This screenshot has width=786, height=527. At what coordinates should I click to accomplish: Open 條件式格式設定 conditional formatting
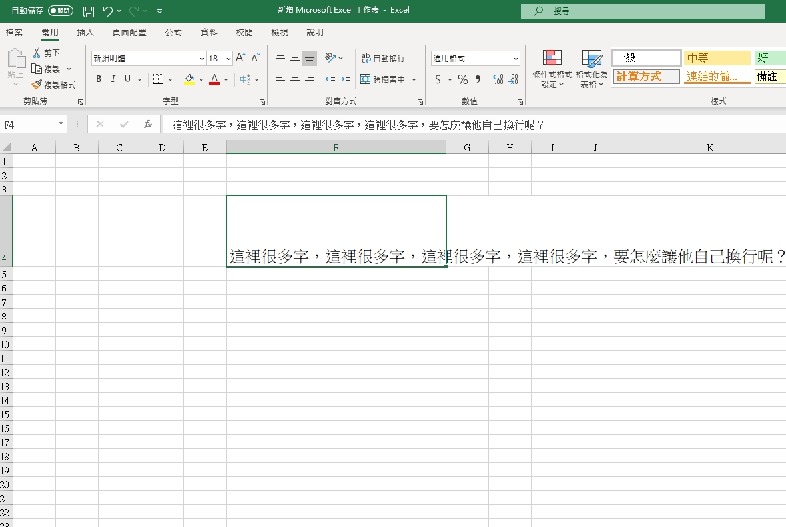[x=552, y=69]
